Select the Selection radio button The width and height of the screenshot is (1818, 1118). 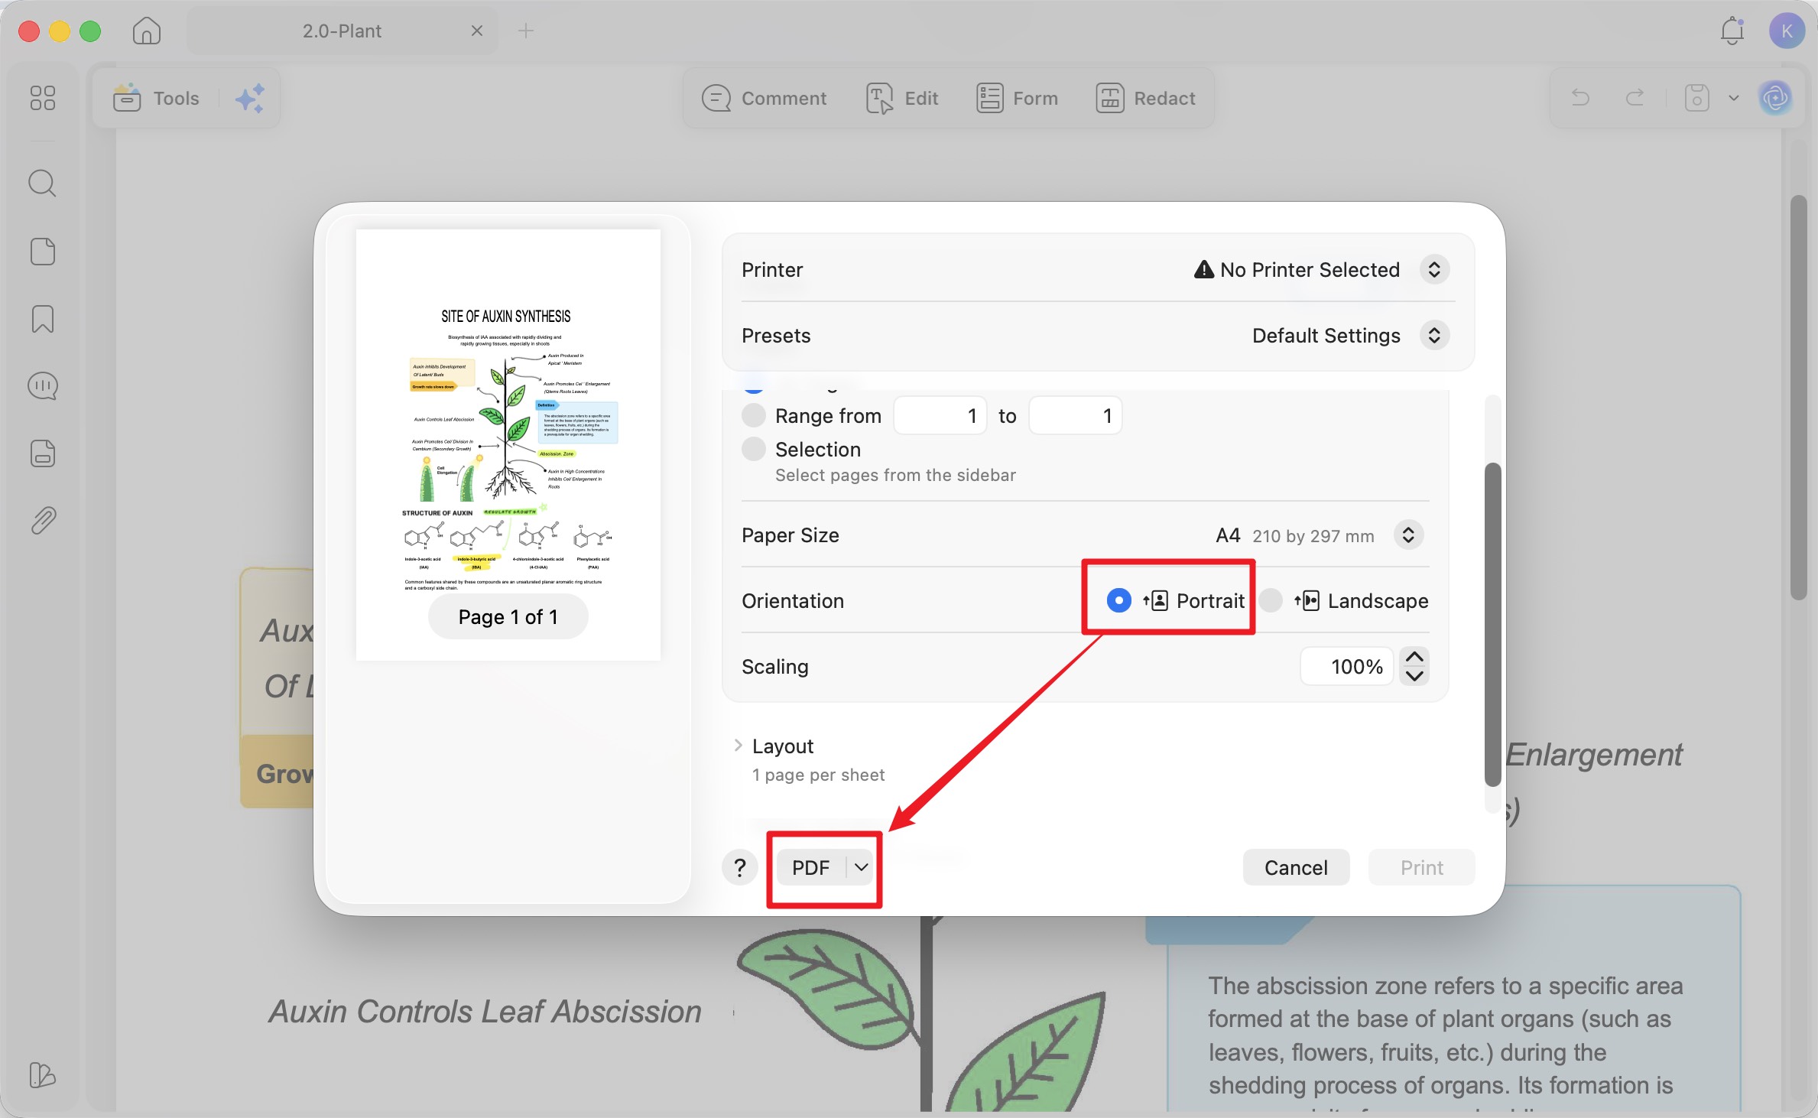pyautogui.click(x=754, y=449)
